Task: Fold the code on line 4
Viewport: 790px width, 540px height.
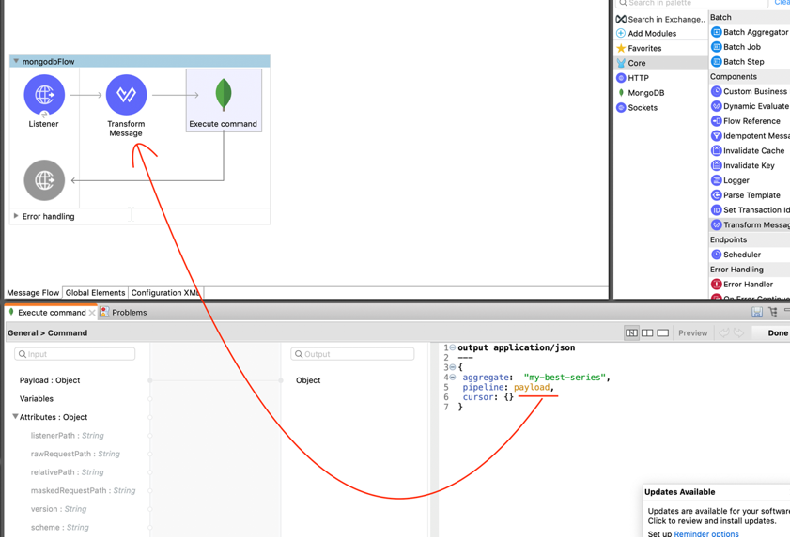Action: 453,378
